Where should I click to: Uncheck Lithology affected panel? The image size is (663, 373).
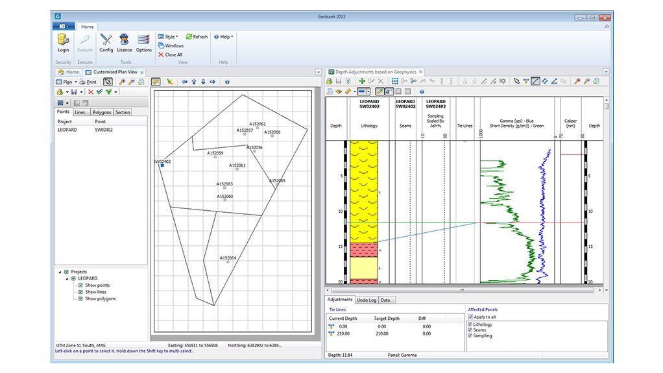[x=470, y=325]
